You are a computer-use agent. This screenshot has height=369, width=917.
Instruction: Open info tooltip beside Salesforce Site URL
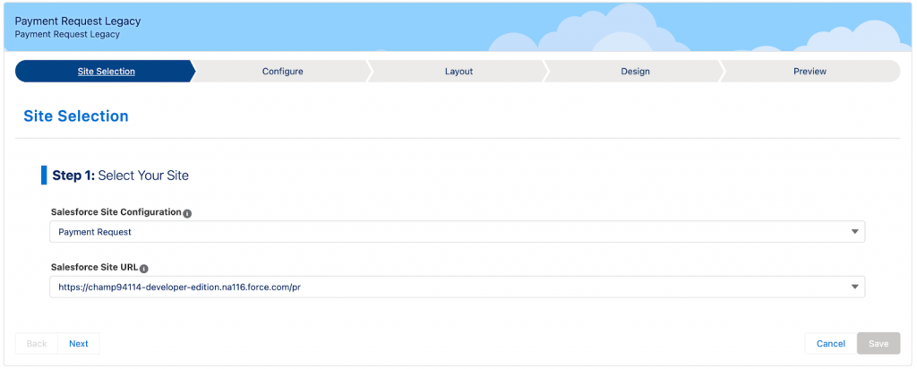coord(144,269)
